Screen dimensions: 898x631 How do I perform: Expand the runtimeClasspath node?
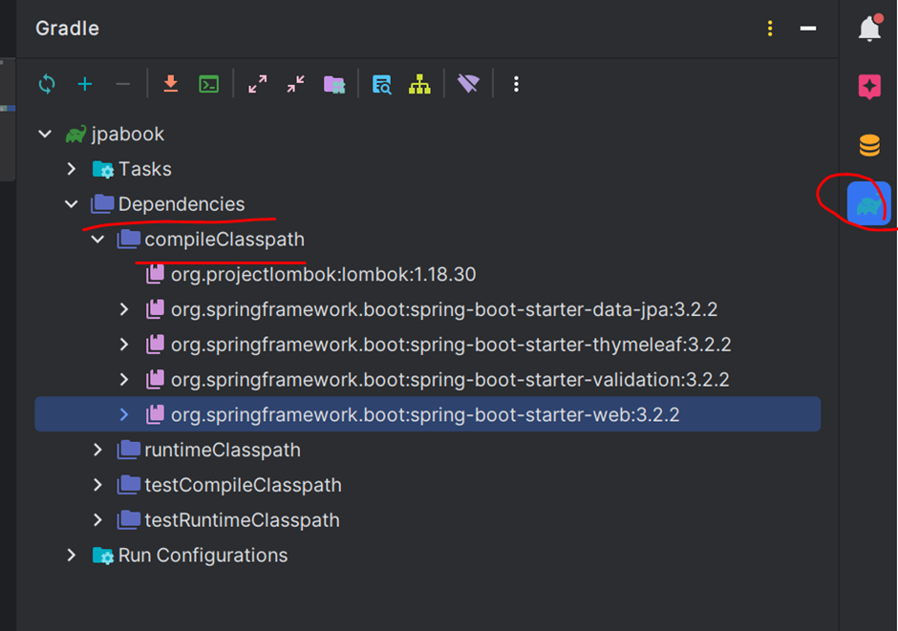pyautogui.click(x=97, y=451)
